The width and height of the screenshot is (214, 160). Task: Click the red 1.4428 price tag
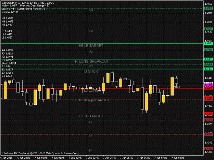click(209, 88)
